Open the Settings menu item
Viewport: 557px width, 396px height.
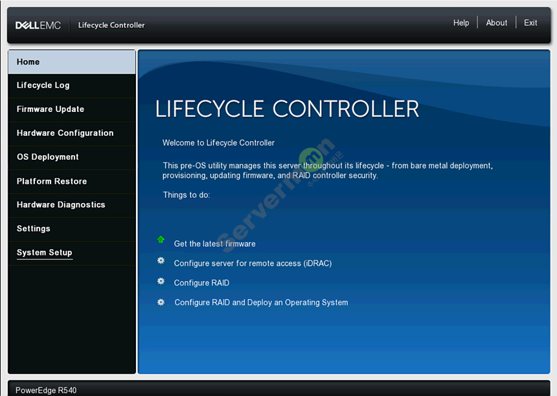(x=72, y=229)
